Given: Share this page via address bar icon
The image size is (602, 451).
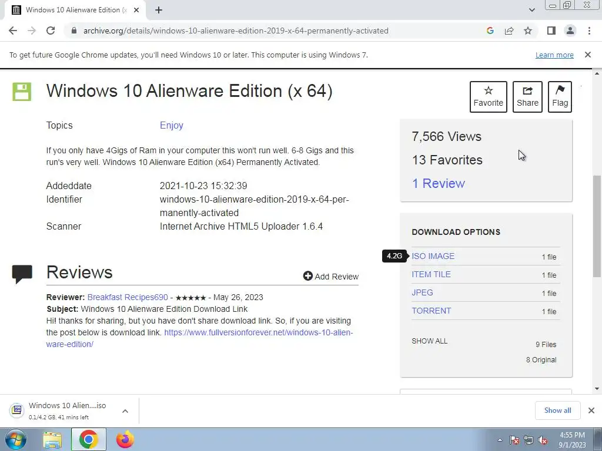Looking at the screenshot, I should tap(509, 31).
